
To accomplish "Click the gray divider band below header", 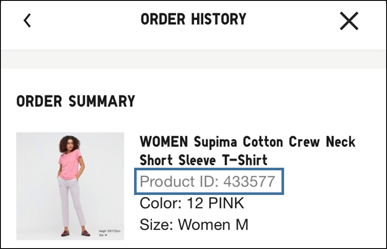I will pyautogui.click(x=193, y=59).
